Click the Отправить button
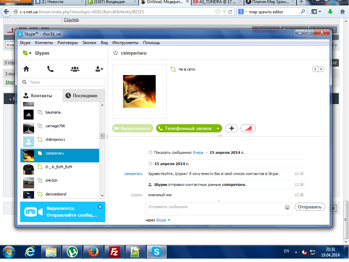This screenshot has height=262, width=349. [309, 207]
